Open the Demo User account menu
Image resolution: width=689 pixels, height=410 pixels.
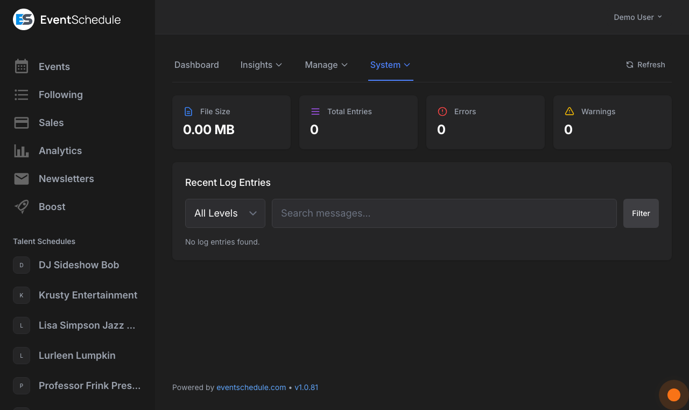pos(638,17)
